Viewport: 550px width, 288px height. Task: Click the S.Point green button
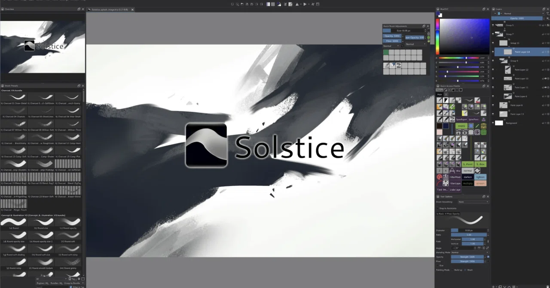pos(468,164)
